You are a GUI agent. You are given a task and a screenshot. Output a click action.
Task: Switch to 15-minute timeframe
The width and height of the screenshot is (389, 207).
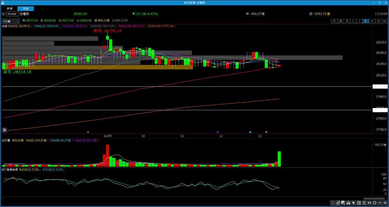(x=372, y=21)
